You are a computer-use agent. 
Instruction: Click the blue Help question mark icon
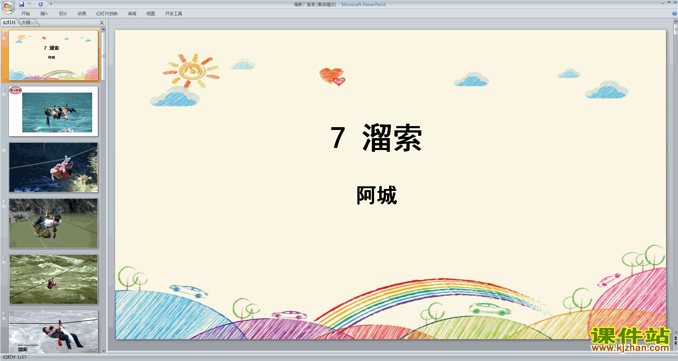[674, 14]
